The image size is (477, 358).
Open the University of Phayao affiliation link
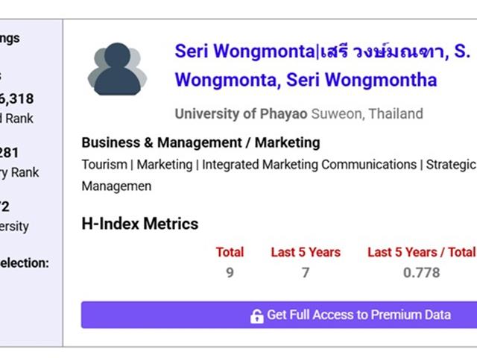click(241, 114)
